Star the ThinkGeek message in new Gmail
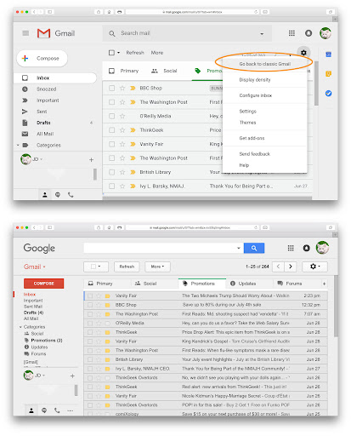 tap(122, 130)
